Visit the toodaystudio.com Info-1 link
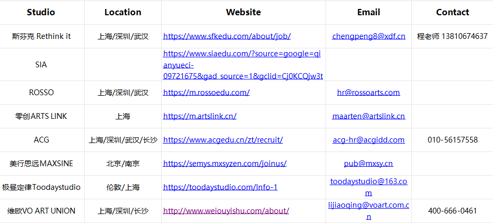The height and width of the screenshot is (223, 493). click(220, 187)
